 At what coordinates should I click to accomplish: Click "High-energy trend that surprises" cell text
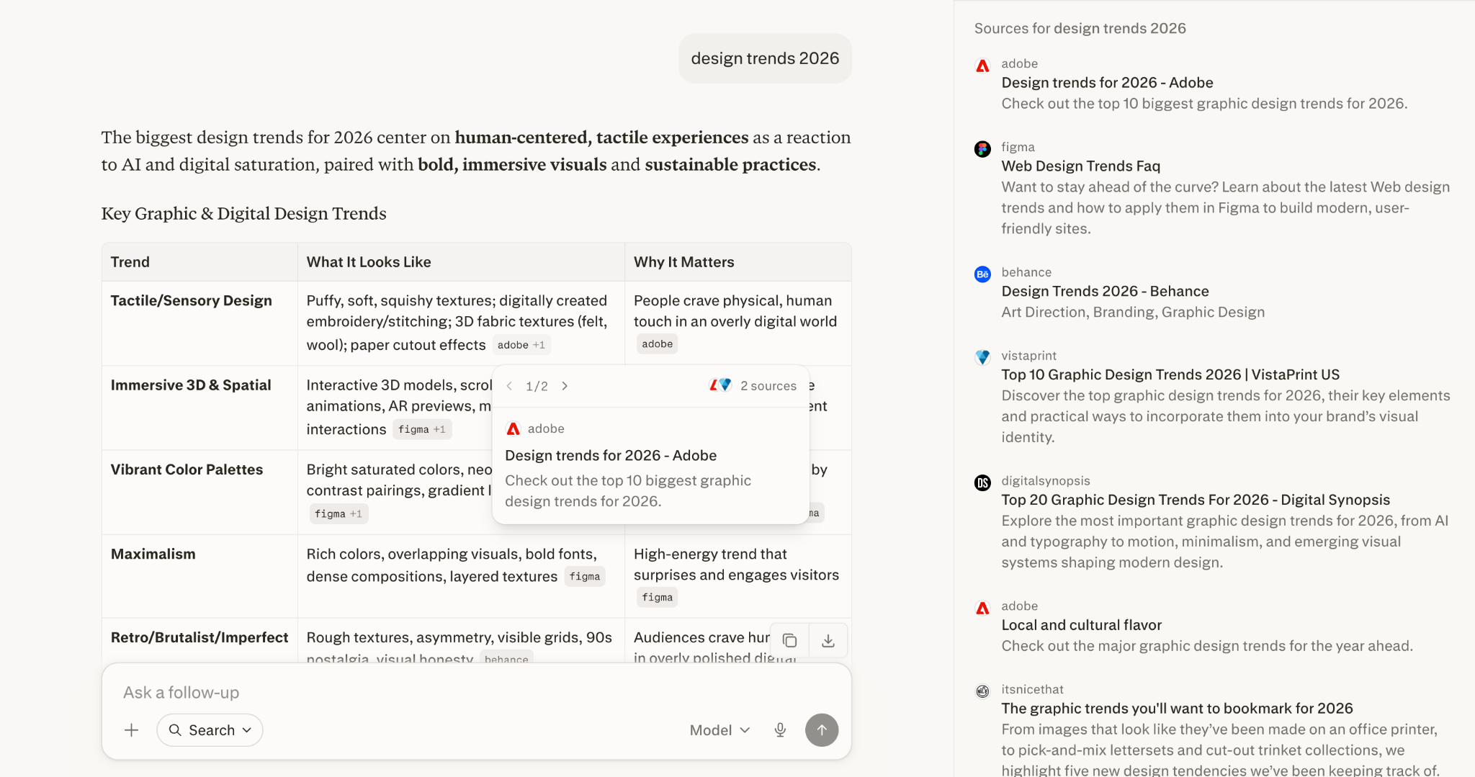[x=736, y=565]
